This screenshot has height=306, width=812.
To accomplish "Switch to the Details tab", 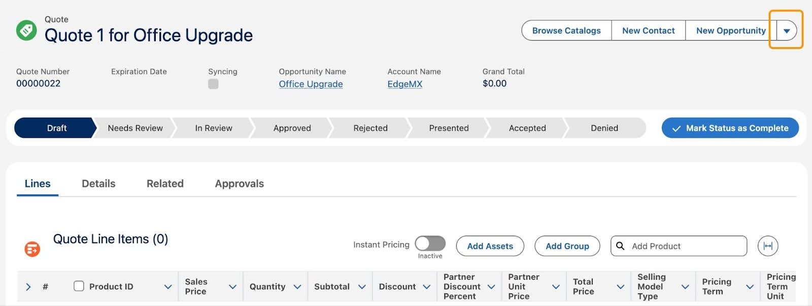I will pos(98,184).
